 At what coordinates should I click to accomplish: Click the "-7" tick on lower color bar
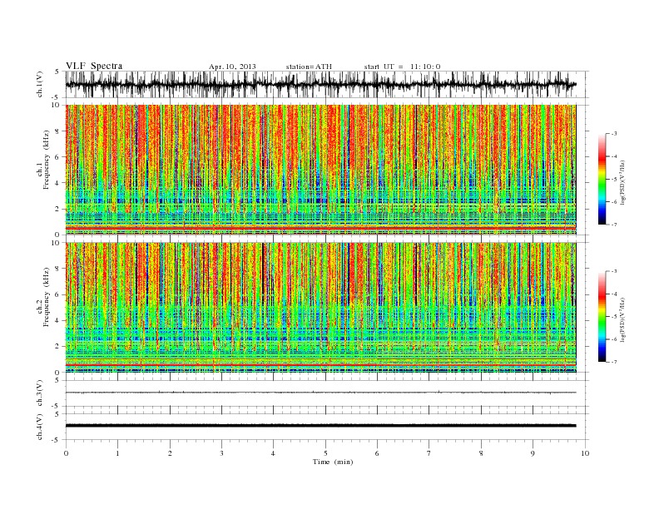coord(614,362)
